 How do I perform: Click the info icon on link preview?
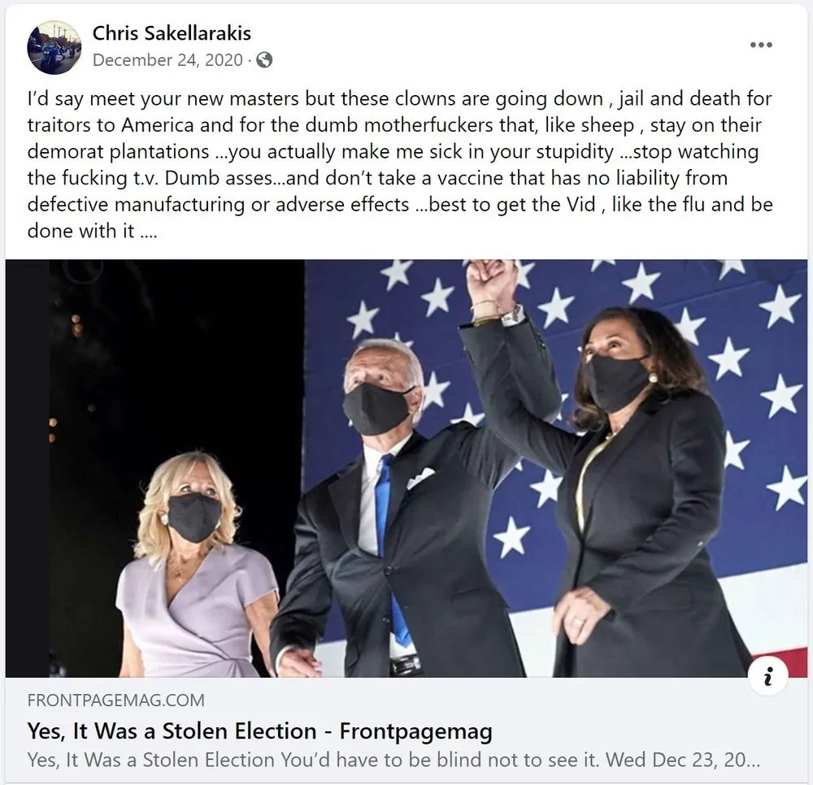pos(768,675)
